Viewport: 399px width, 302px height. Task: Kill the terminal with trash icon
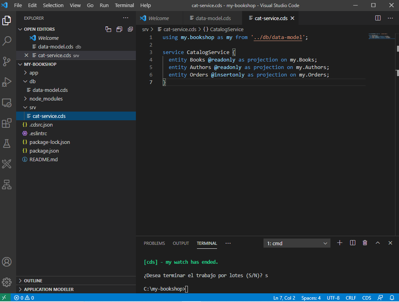coord(365,243)
